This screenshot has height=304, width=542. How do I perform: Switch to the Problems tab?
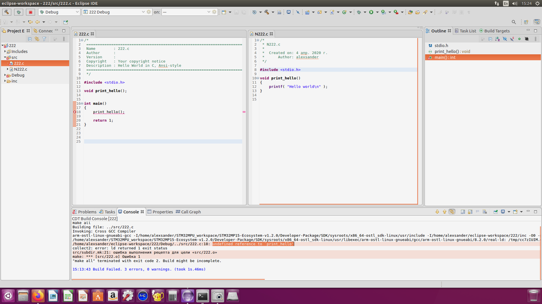(85, 212)
